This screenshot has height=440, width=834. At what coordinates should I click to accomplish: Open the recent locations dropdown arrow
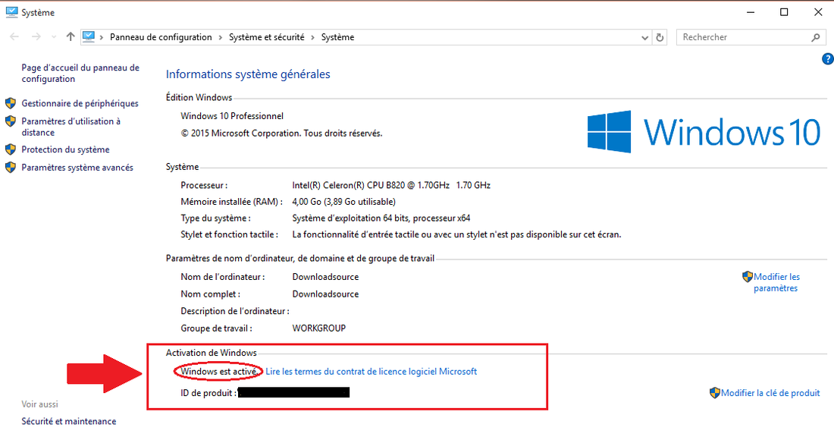coord(54,37)
